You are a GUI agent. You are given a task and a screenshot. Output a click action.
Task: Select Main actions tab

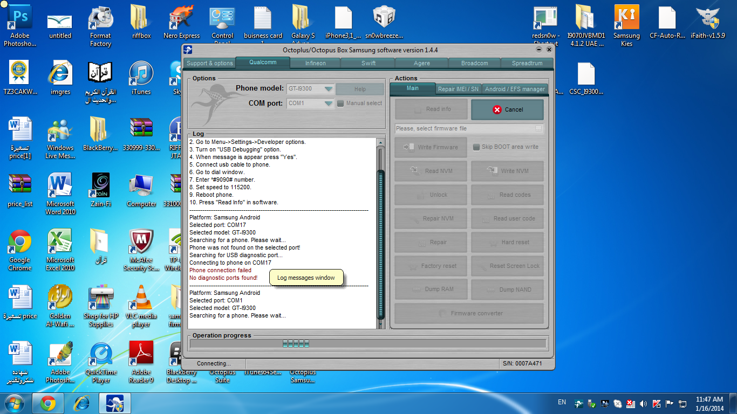pyautogui.click(x=413, y=88)
